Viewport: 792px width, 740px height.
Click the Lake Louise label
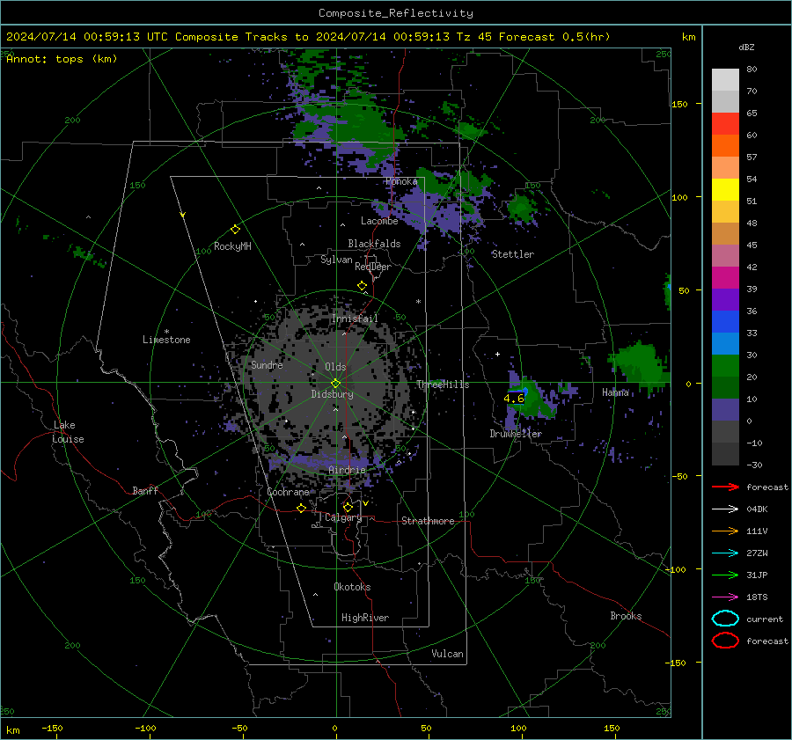68,432
